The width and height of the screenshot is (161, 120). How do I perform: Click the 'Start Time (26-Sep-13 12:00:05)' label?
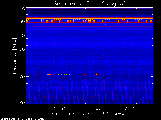pos(90,114)
